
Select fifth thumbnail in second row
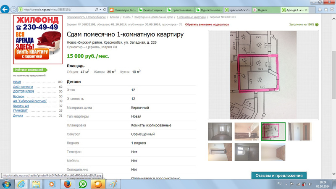click(220, 152)
